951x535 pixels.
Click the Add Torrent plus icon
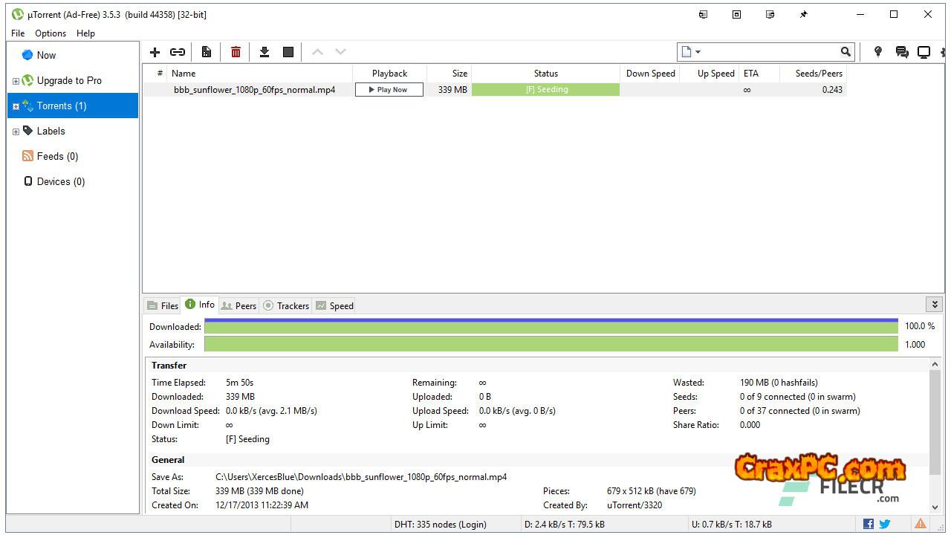coord(155,52)
